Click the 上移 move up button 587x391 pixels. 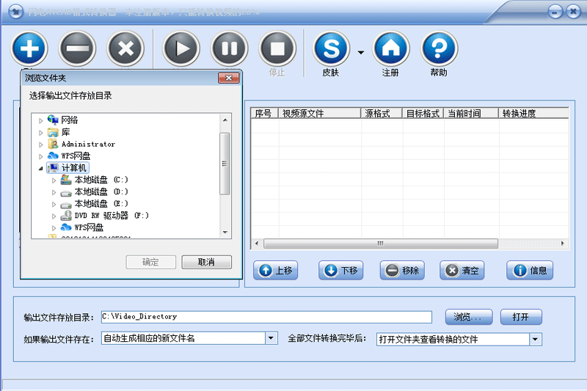tap(276, 270)
